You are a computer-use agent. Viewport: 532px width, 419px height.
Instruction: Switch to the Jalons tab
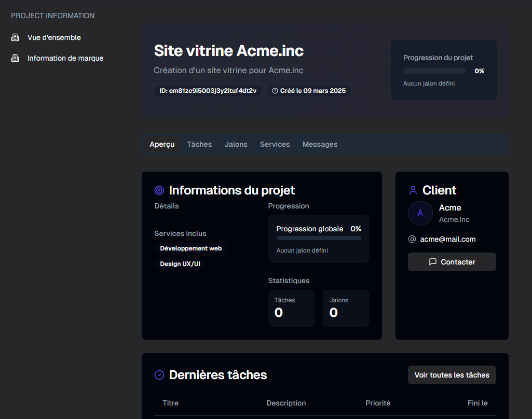(x=236, y=144)
